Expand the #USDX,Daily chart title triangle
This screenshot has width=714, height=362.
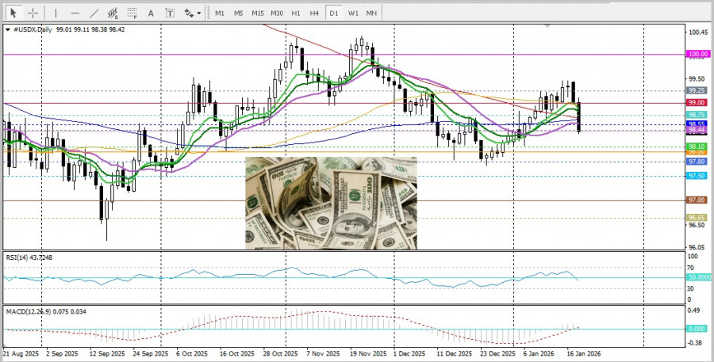[8, 29]
